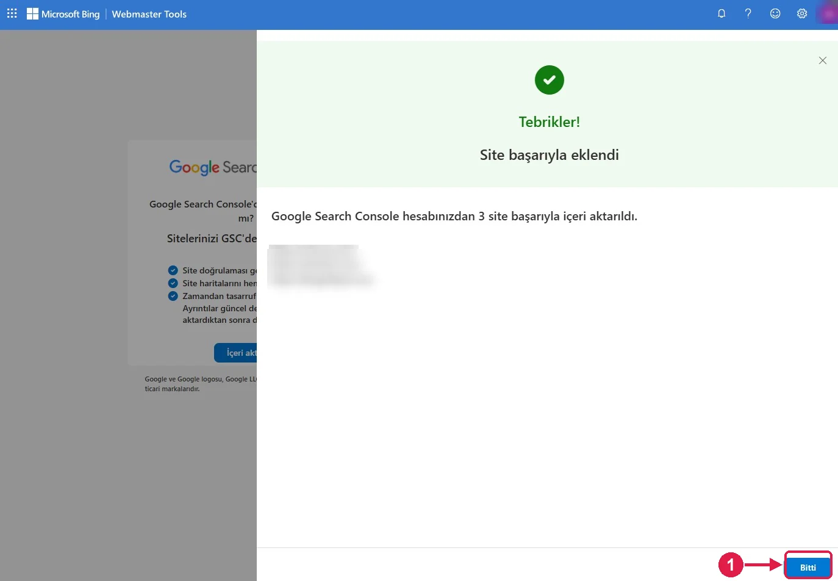Click the checkmark beside 'Zamandan tasarruf'
838x581 pixels.
pos(173,296)
